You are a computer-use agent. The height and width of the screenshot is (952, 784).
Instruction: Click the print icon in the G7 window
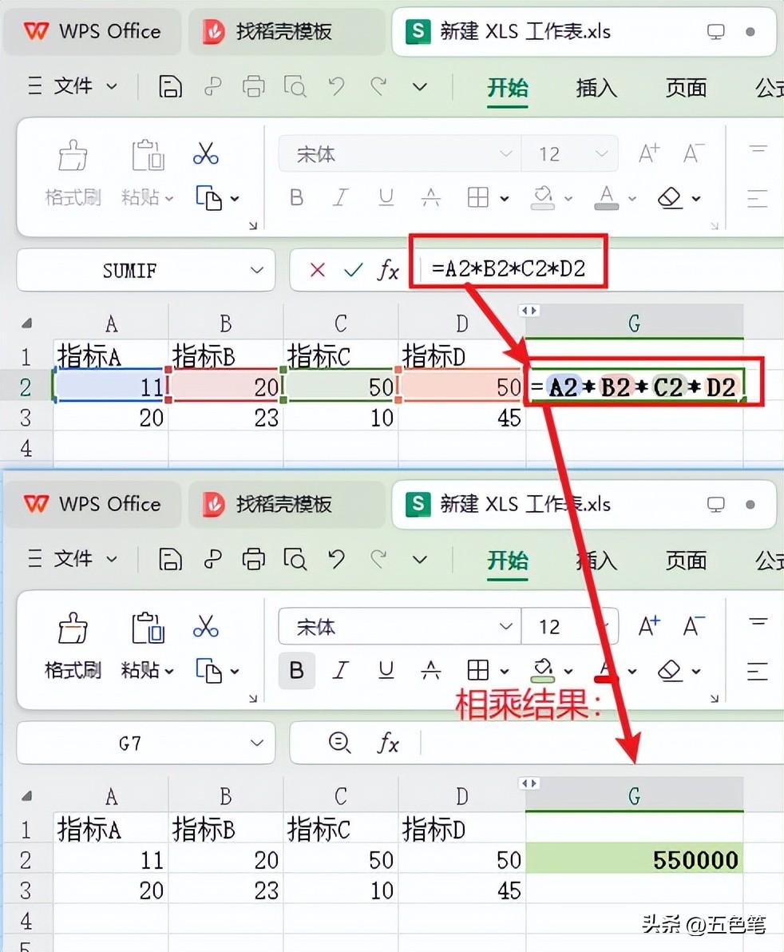coord(254,559)
